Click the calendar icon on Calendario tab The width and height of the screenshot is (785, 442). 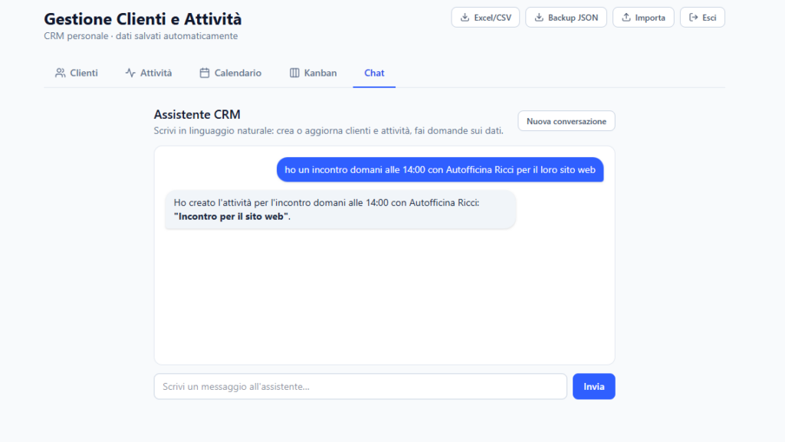(204, 73)
